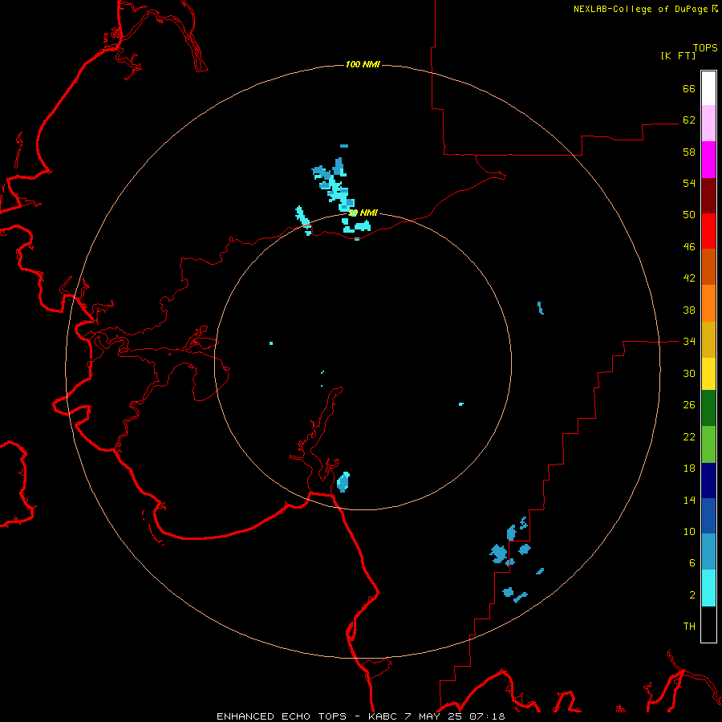Click the 'TH' threshold label
The width and height of the screenshot is (722, 722).
coord(689,627)
